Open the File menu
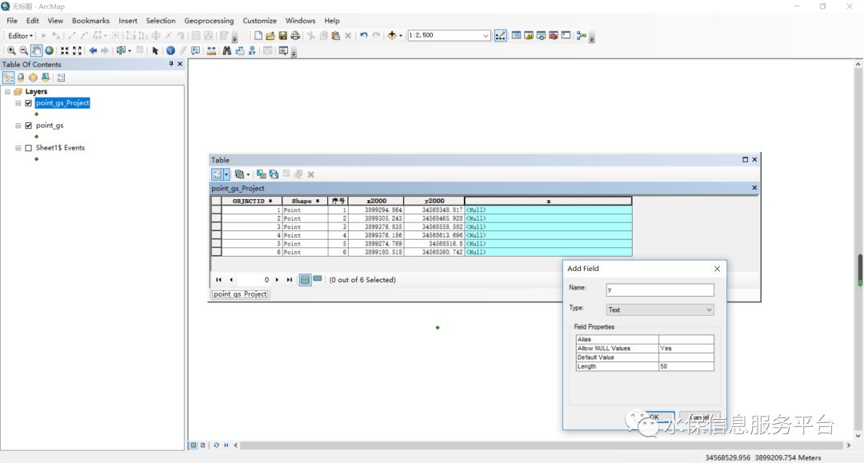The height and width of the screenshot is (463, 864). click(x=12, y=20)
